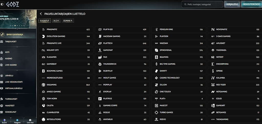This screenshot has width=262, height=124.
Task: Click the Haasteet target icon
Action: [x=2, y=106]
